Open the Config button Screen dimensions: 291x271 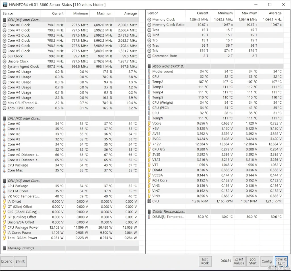click(x=267, y=261)
